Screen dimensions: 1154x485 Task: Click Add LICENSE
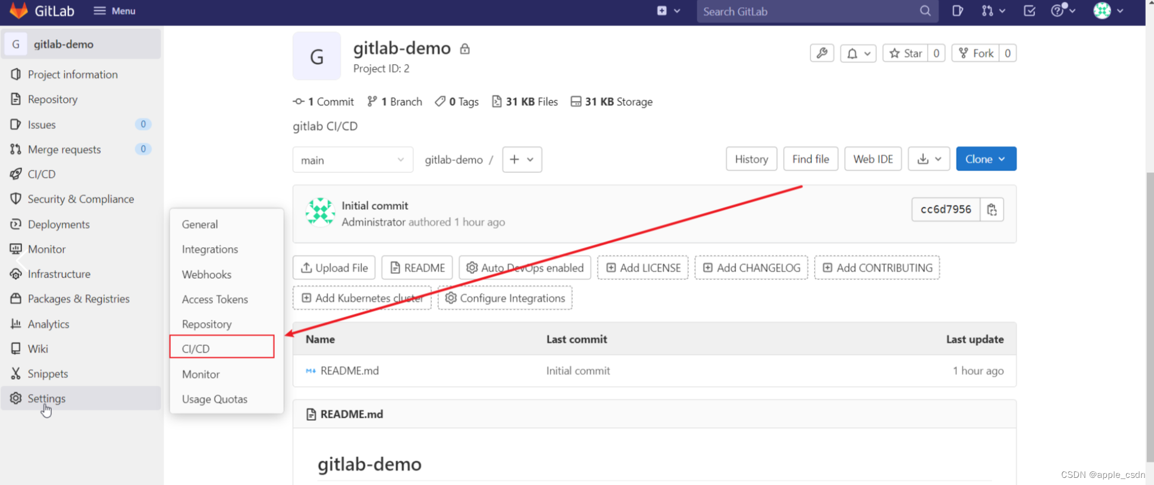[643, 267]
